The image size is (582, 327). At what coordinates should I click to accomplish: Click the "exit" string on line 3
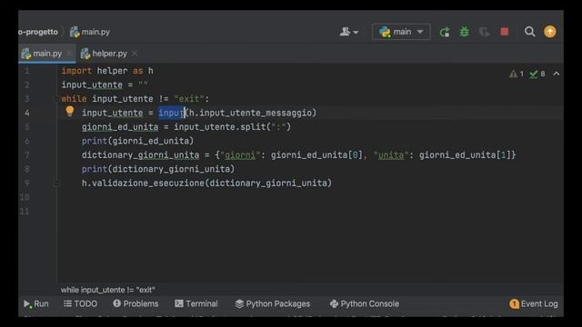click(189, 99)
